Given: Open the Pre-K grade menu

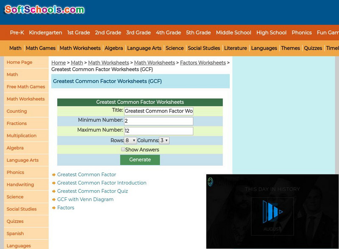Looking at the screenshot, I should coord(17,33).
